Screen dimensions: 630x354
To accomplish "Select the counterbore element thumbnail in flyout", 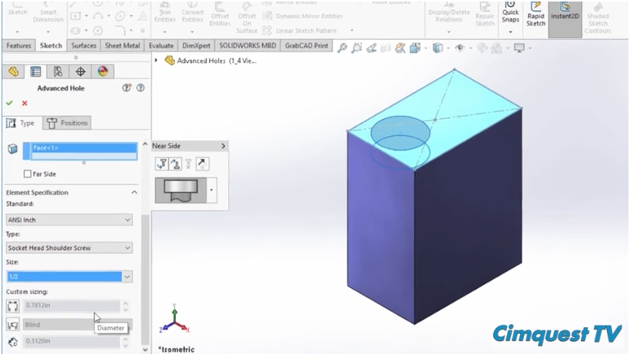I will point(181,190).
